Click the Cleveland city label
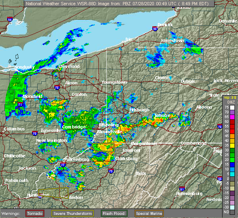The height and width of the screenshot is (218, 238). point(69,66)
